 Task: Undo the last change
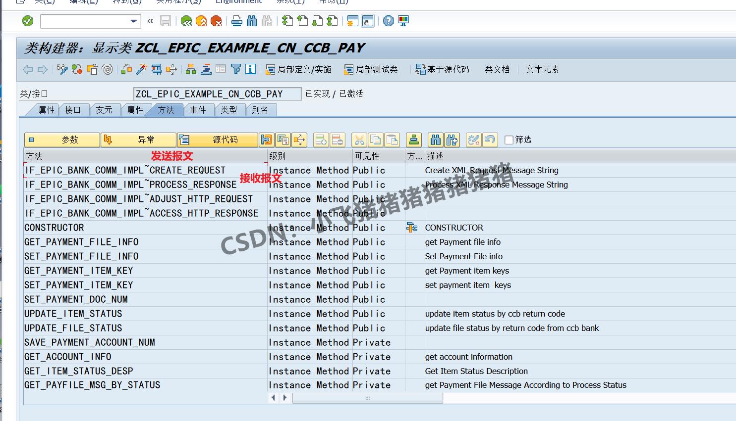[490, 140]
